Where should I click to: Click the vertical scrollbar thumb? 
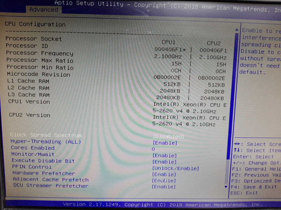[232, 97]
